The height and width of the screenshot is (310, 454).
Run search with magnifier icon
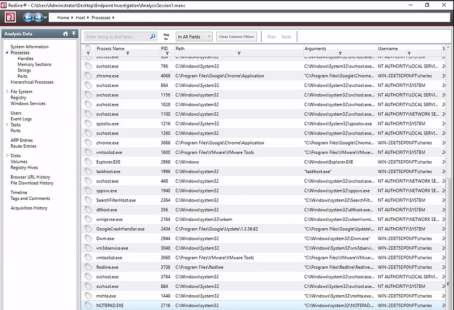click(153, 36)
